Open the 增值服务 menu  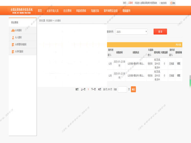[x=126, y=11]
